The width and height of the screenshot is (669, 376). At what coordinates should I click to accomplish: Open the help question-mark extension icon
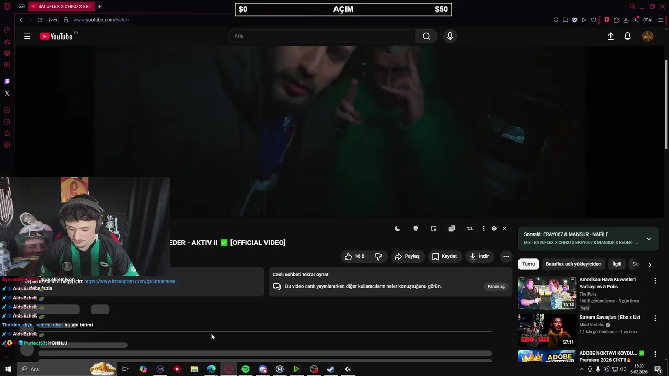tap(494, 228)
